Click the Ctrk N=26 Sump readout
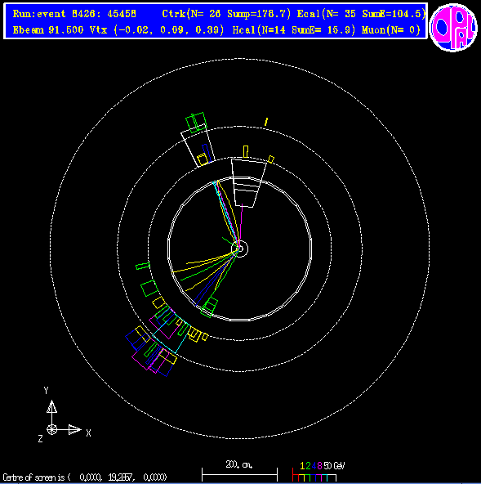Screen dimensions: 481x484 (226, 14)
